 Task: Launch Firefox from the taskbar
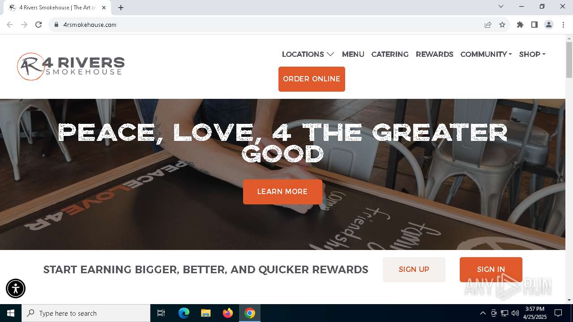(x=228, y=313)
